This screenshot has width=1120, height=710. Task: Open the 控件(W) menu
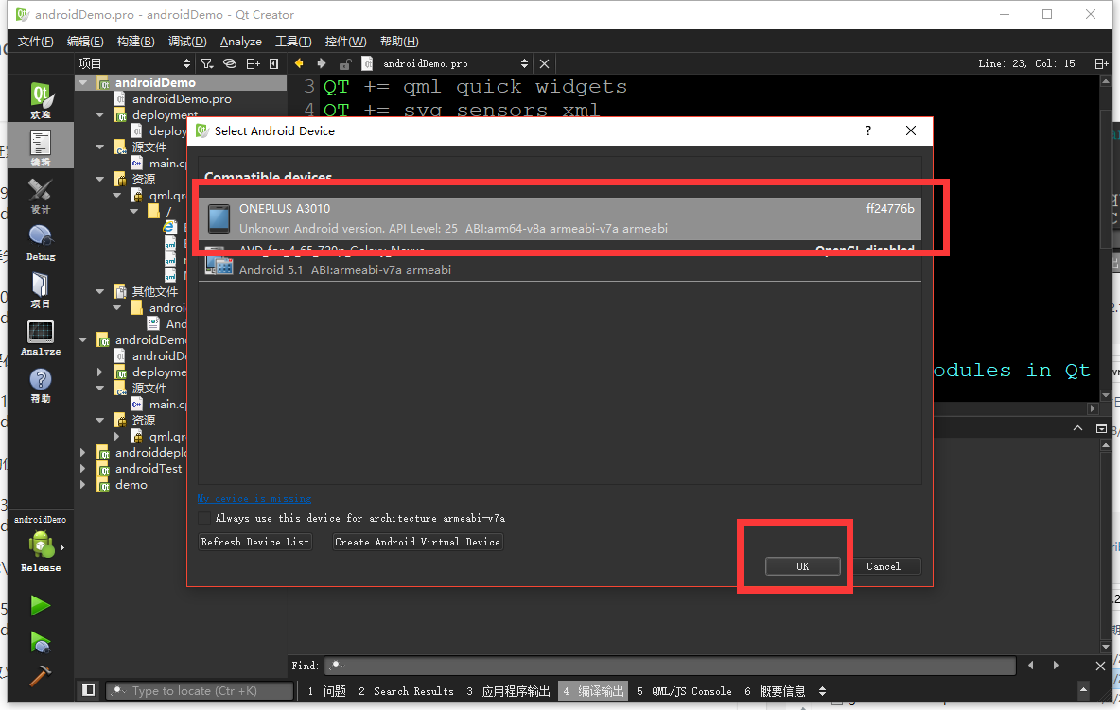(x=345, y=42)
